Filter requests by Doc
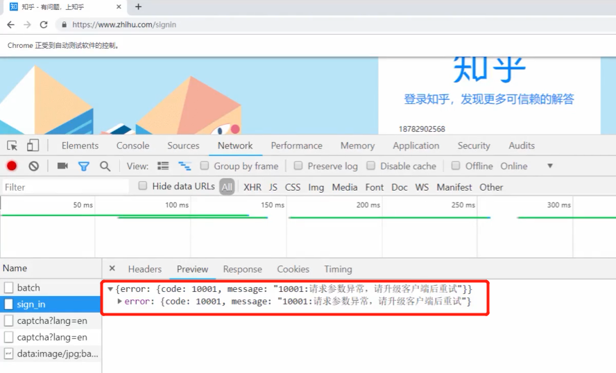This screenshot has height=373, width=616. coord(400,187)
